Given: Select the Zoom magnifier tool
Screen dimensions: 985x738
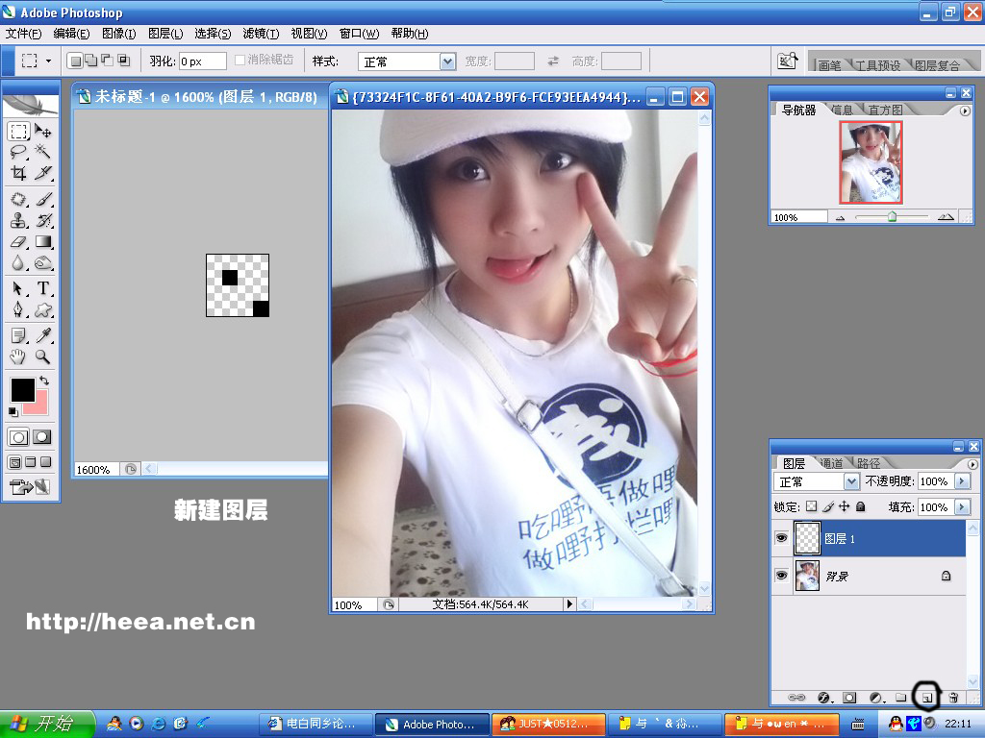Looking at the screenshot, I should tap(43, 357).
